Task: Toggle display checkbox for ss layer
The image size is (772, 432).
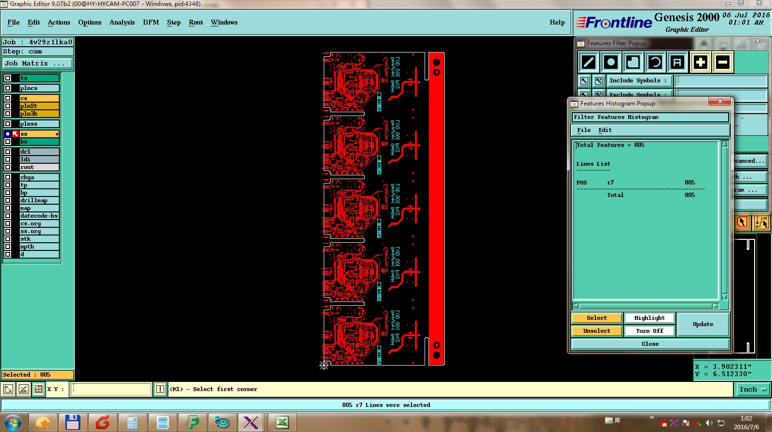Action: 8,134
